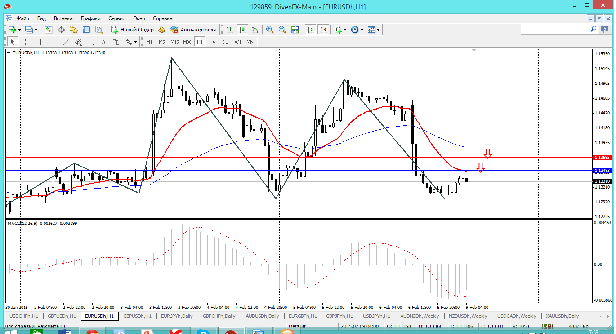Expand the Indicators dropdown arrow
Viewport: 616px width, 334px height.
click(x=345, y=30)
